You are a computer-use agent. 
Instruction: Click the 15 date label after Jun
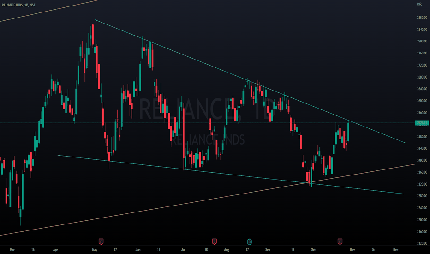click(159, 250)
